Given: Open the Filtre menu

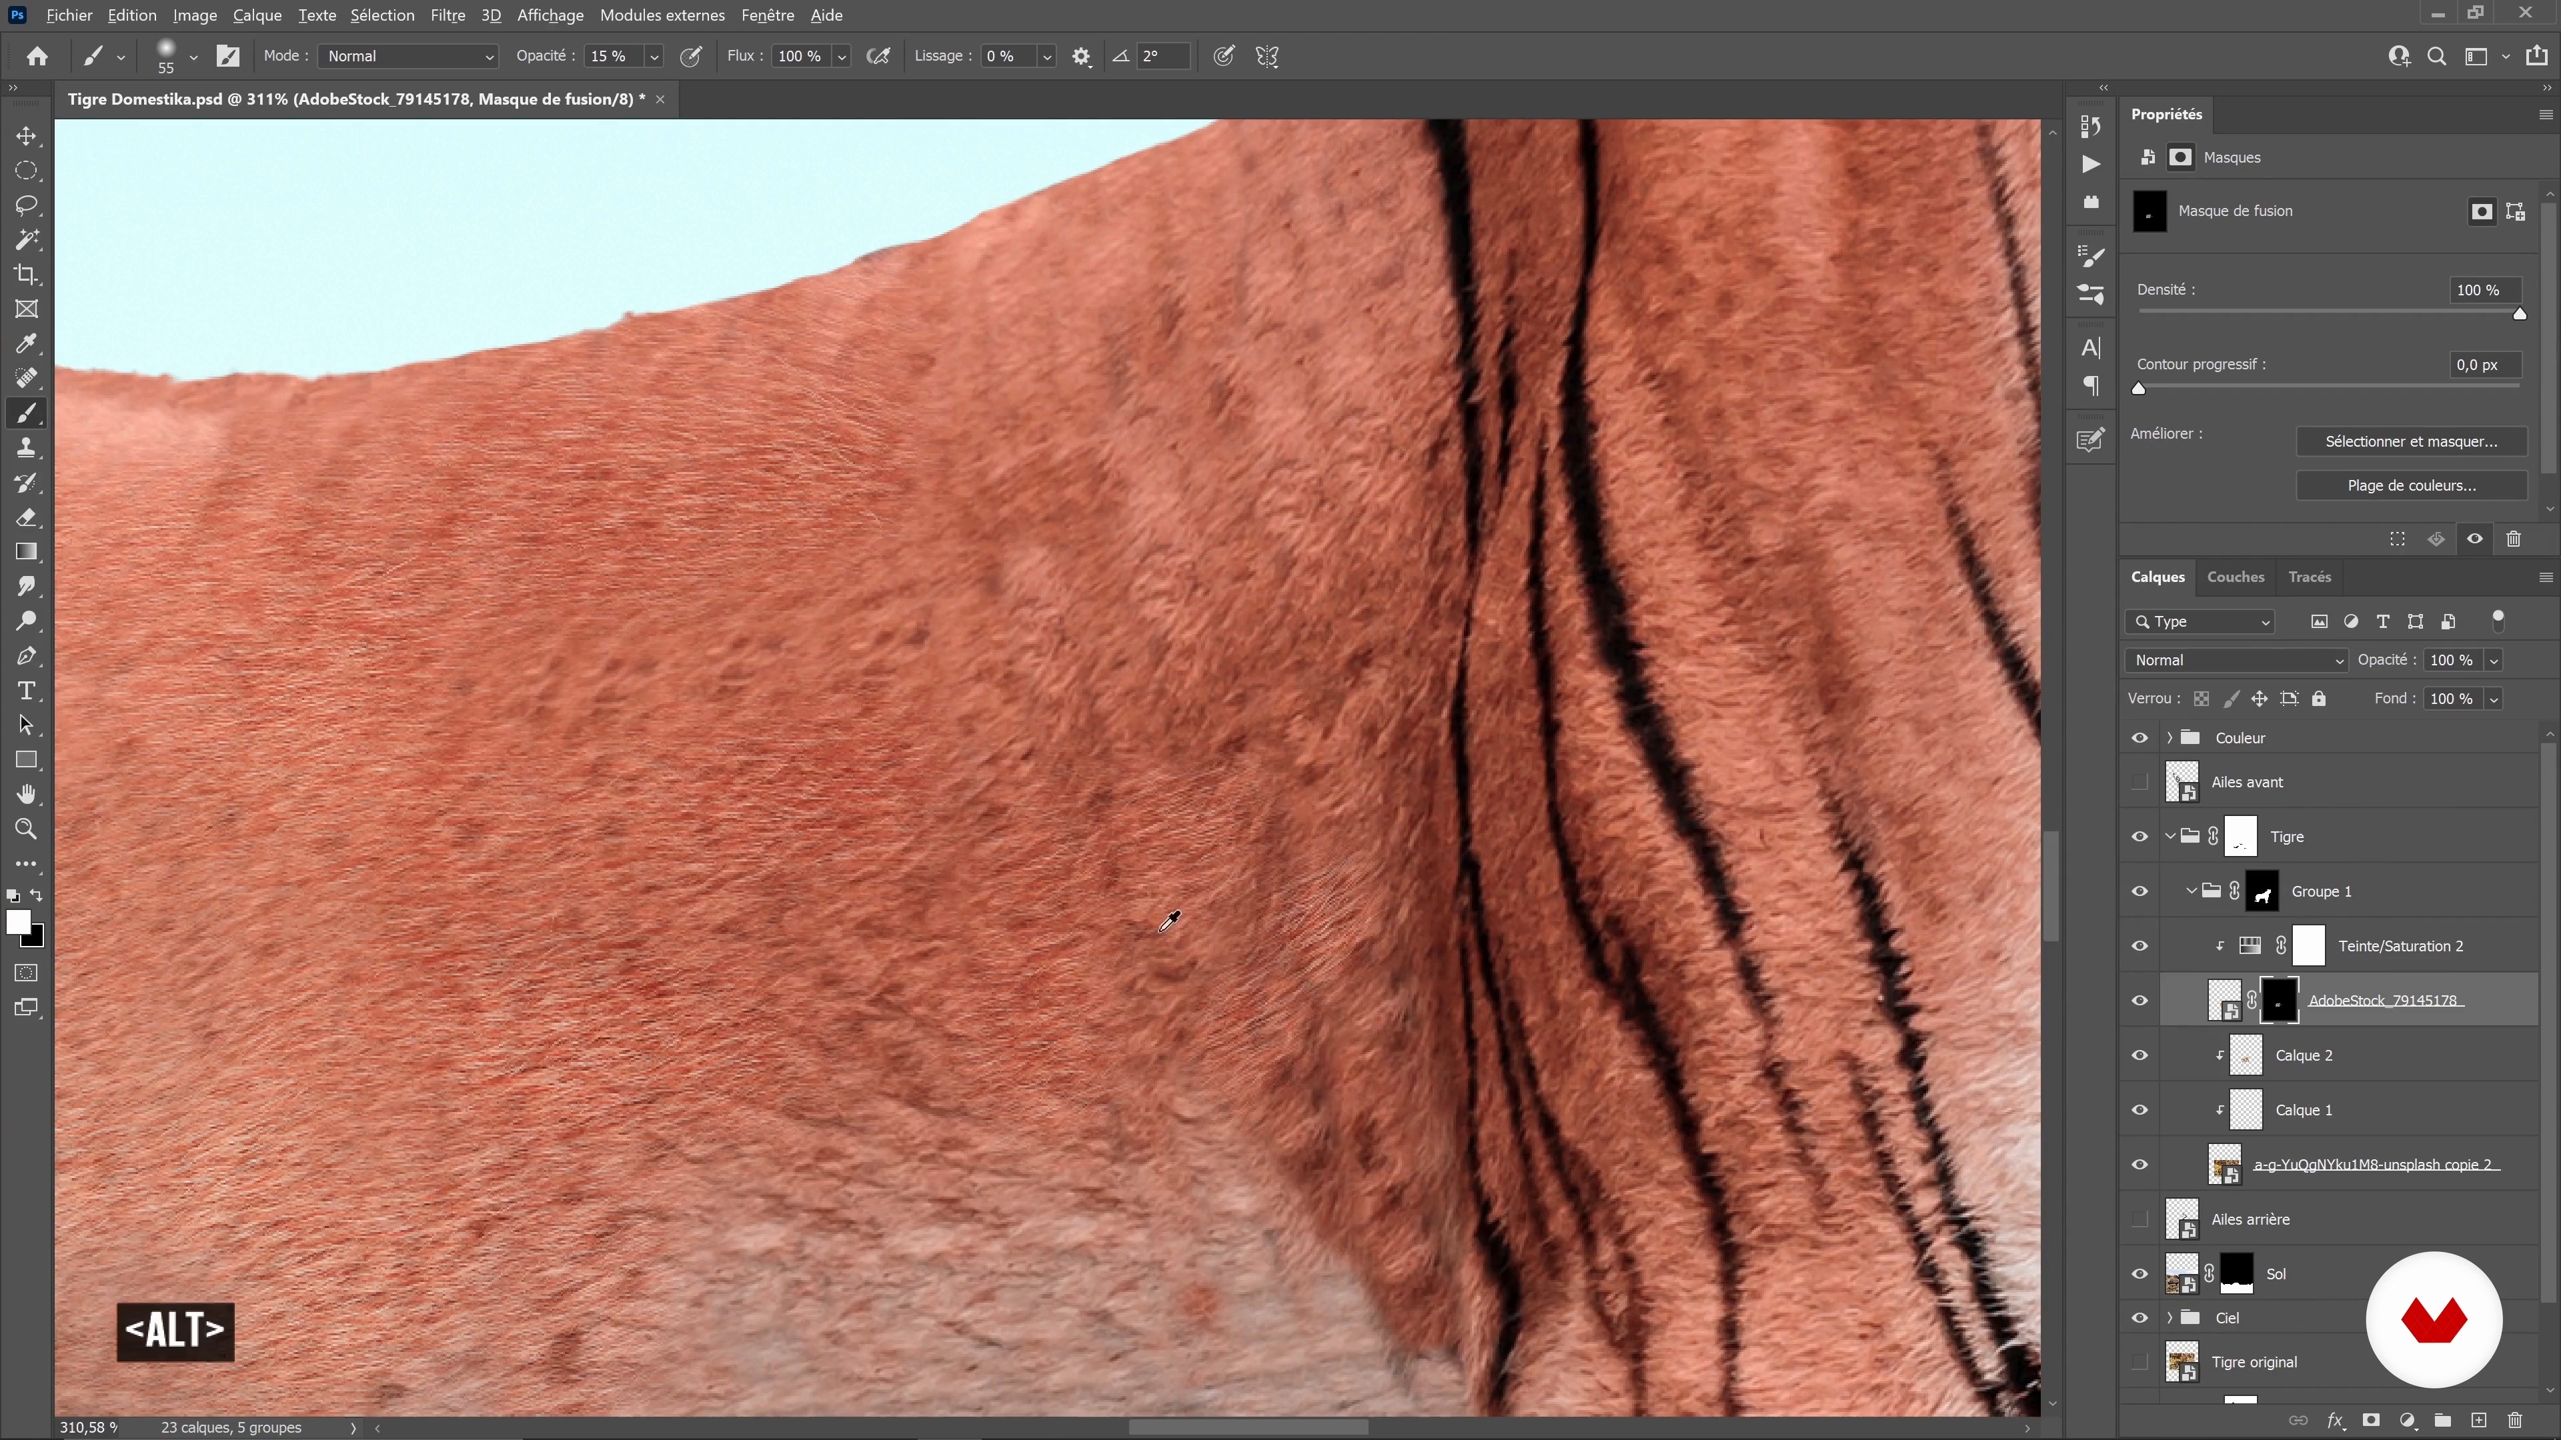Looking at the screenshot, I should (448, 16).
